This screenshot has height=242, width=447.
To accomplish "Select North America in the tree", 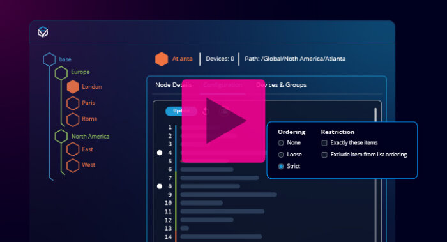I will click(x=91, y=137).
